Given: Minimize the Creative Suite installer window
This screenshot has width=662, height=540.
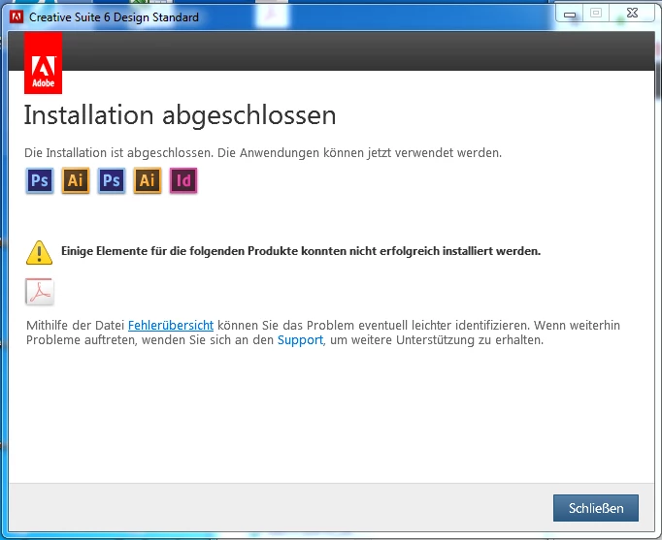Looking at the screenshot, I should 570,14.
